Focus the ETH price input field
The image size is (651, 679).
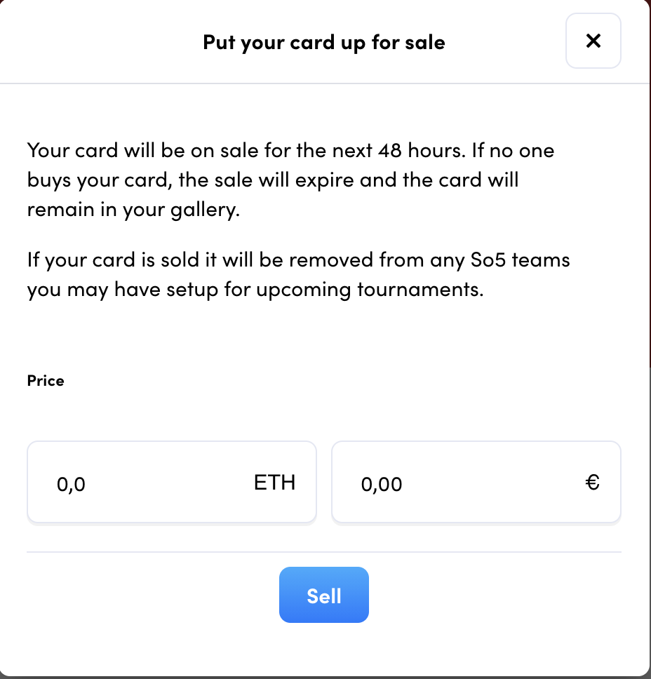172,483
